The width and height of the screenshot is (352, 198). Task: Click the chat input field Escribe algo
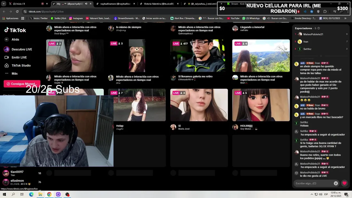click(x=313, y=183)
